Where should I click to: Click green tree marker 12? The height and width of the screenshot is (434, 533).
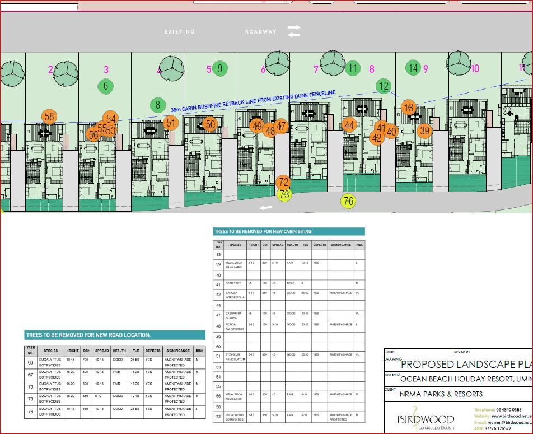[x=384, y=86]
